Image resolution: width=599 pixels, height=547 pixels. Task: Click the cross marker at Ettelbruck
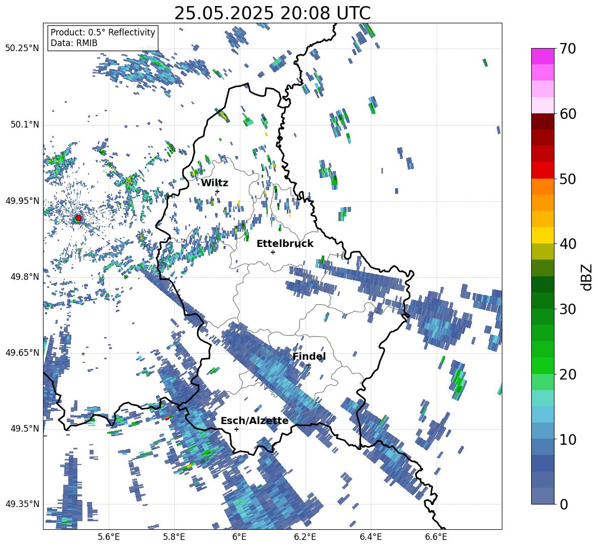(273, 252)
